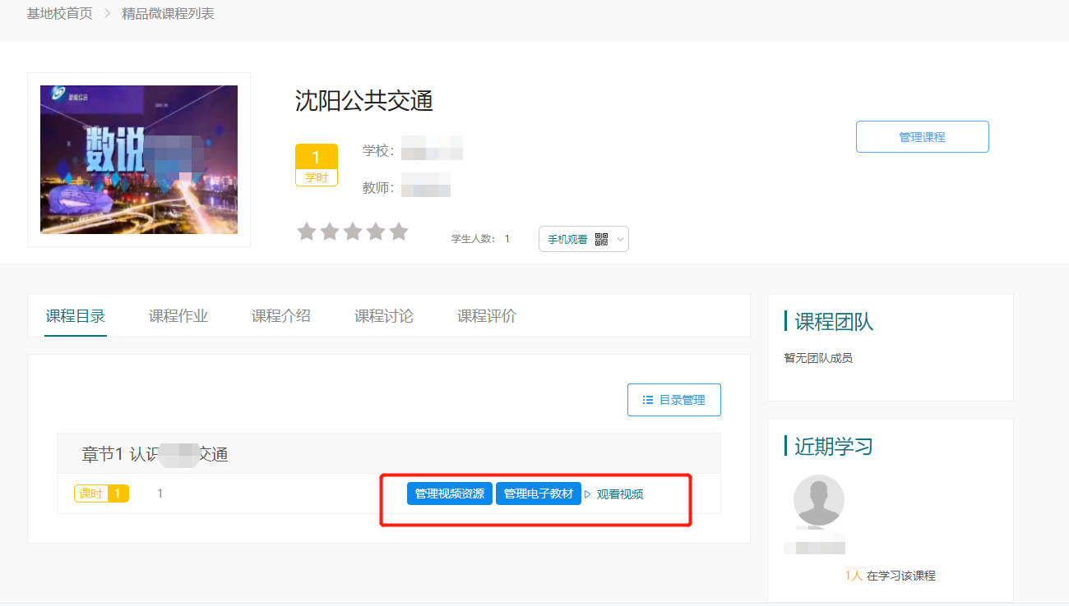This screenshot has height=606, width=1069.
Task: Open 管理电子教材 for lesson 1
Action: (x=539, y=494)
